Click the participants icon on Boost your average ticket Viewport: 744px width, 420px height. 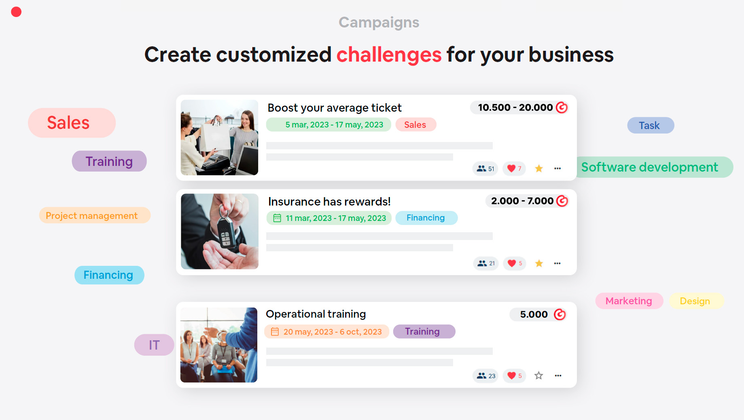pos(481,169)
